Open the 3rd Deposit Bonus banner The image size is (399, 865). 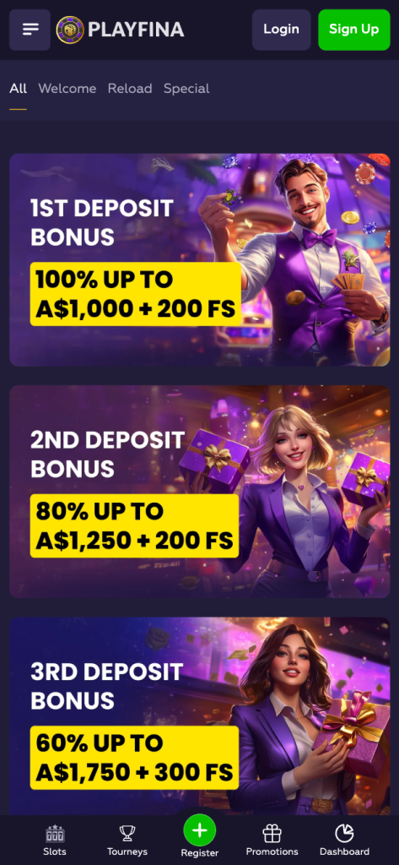pyautogui.click(x=199, y=716)
